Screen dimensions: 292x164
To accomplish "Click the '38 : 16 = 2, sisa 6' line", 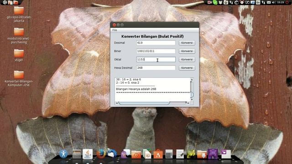I will [128, 79].
